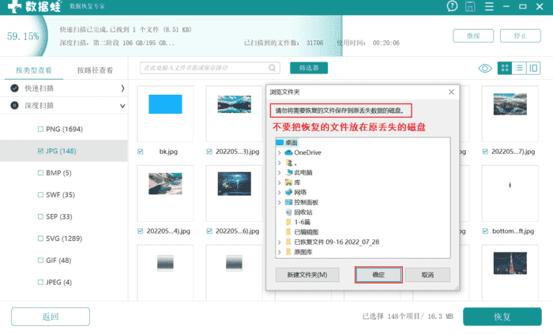Image resolution: width=553 pixels, height=334 pixels.
Task: Select the 原图库 folder
Action: (303, 252)
